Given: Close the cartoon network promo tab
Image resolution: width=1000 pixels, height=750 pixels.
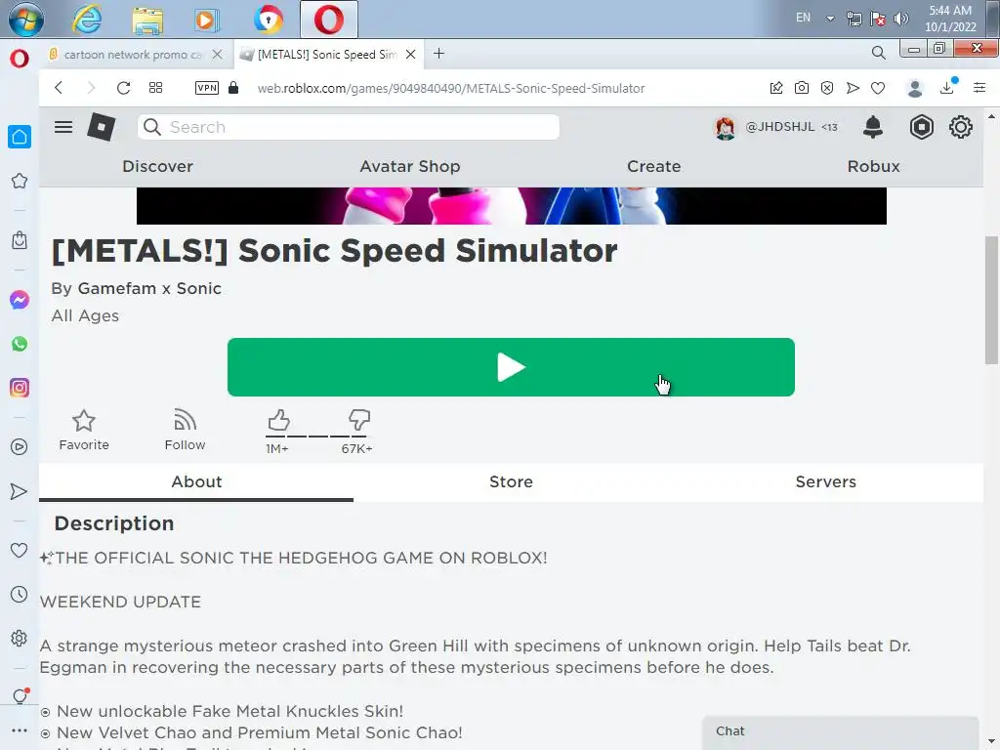Looking at the screenshot, I should (218, 55).
